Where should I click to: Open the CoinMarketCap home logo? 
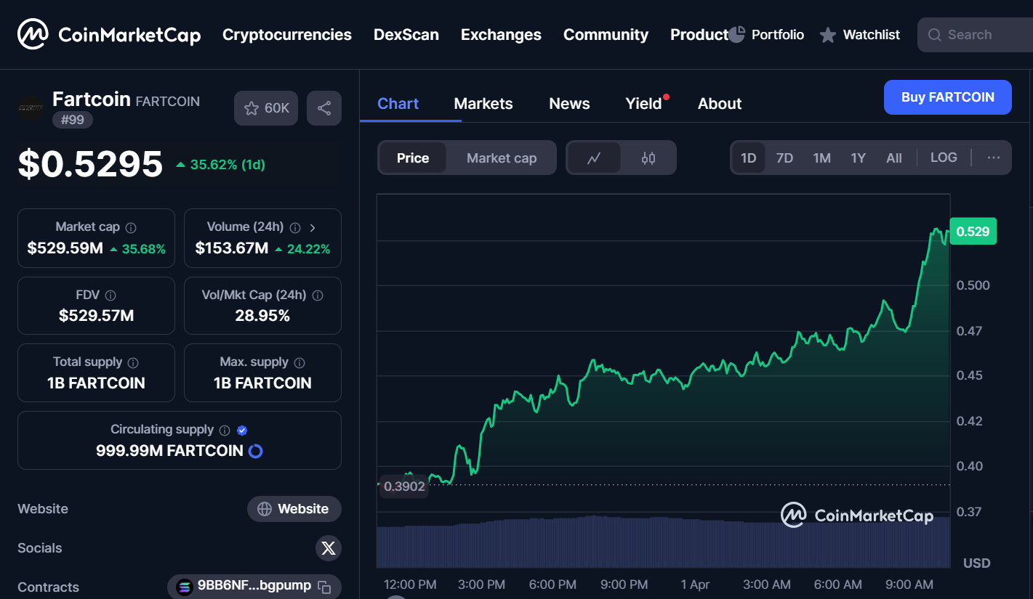[x=108, y=34]
